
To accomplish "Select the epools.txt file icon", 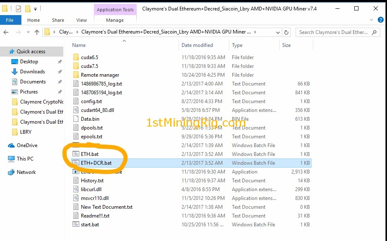I will tap(76, 137).
